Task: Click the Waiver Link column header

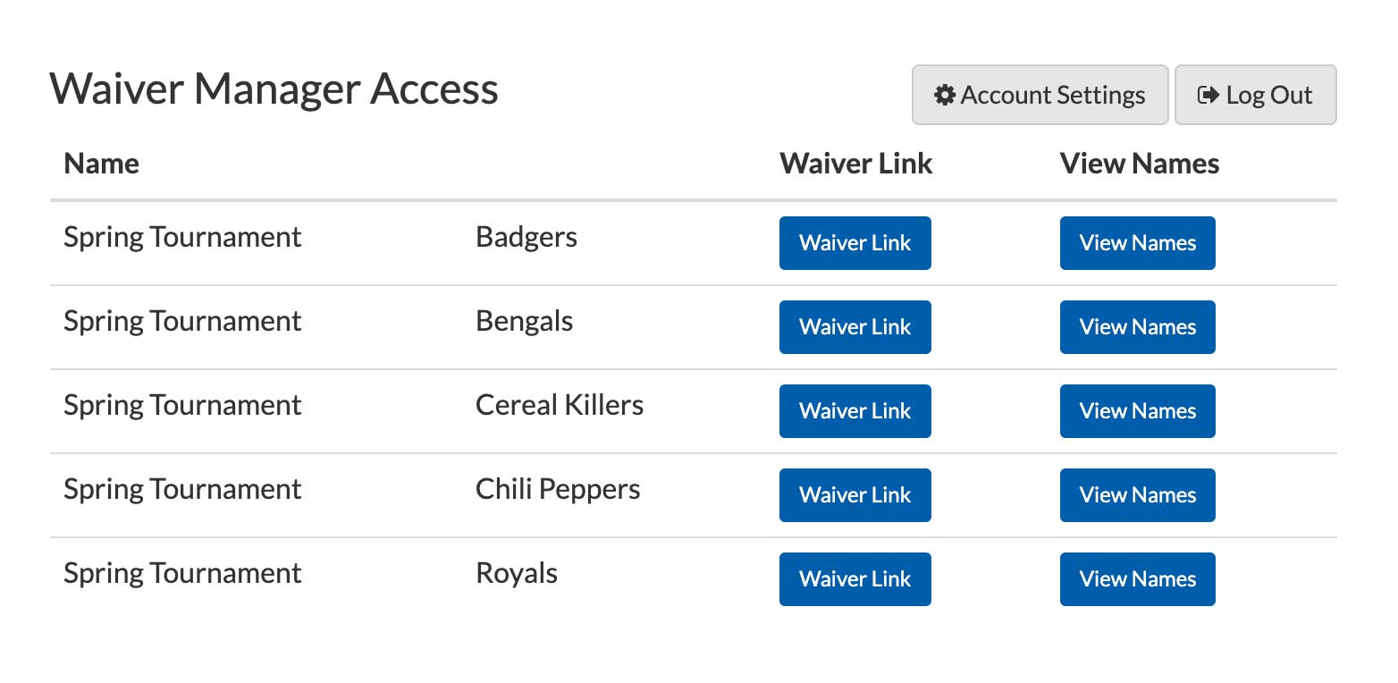Action: point(855,163)
